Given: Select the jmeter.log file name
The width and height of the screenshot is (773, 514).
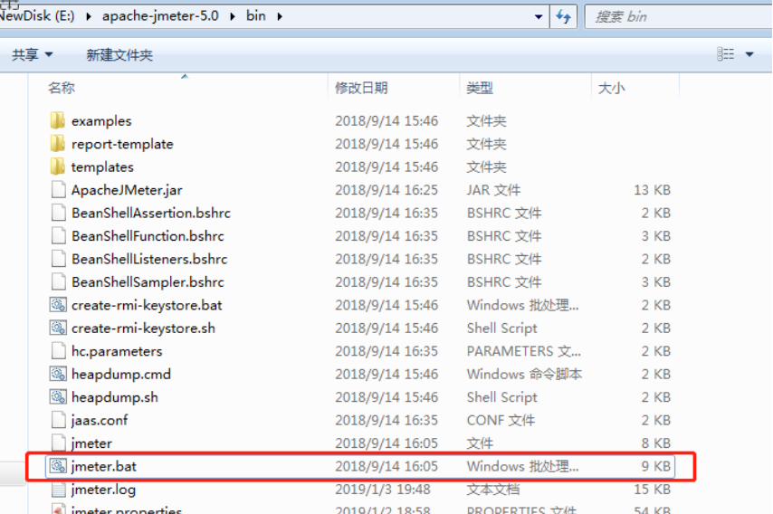Looking at the screenshot, I should [x=103, y=490].
